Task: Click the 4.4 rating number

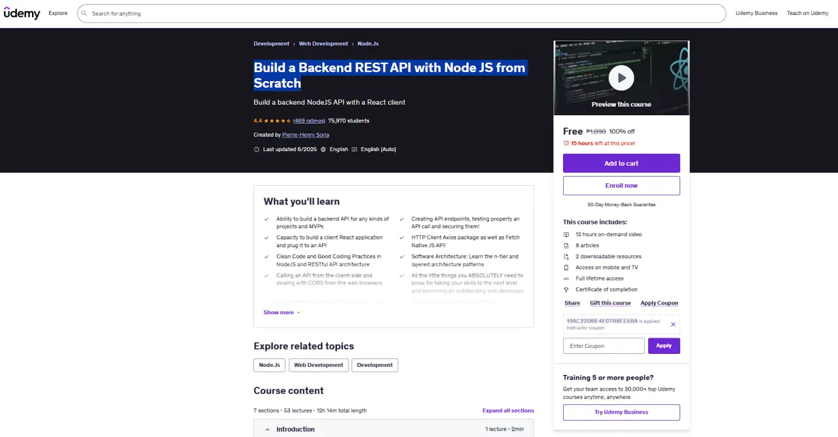Action: [x=258, y=121]
